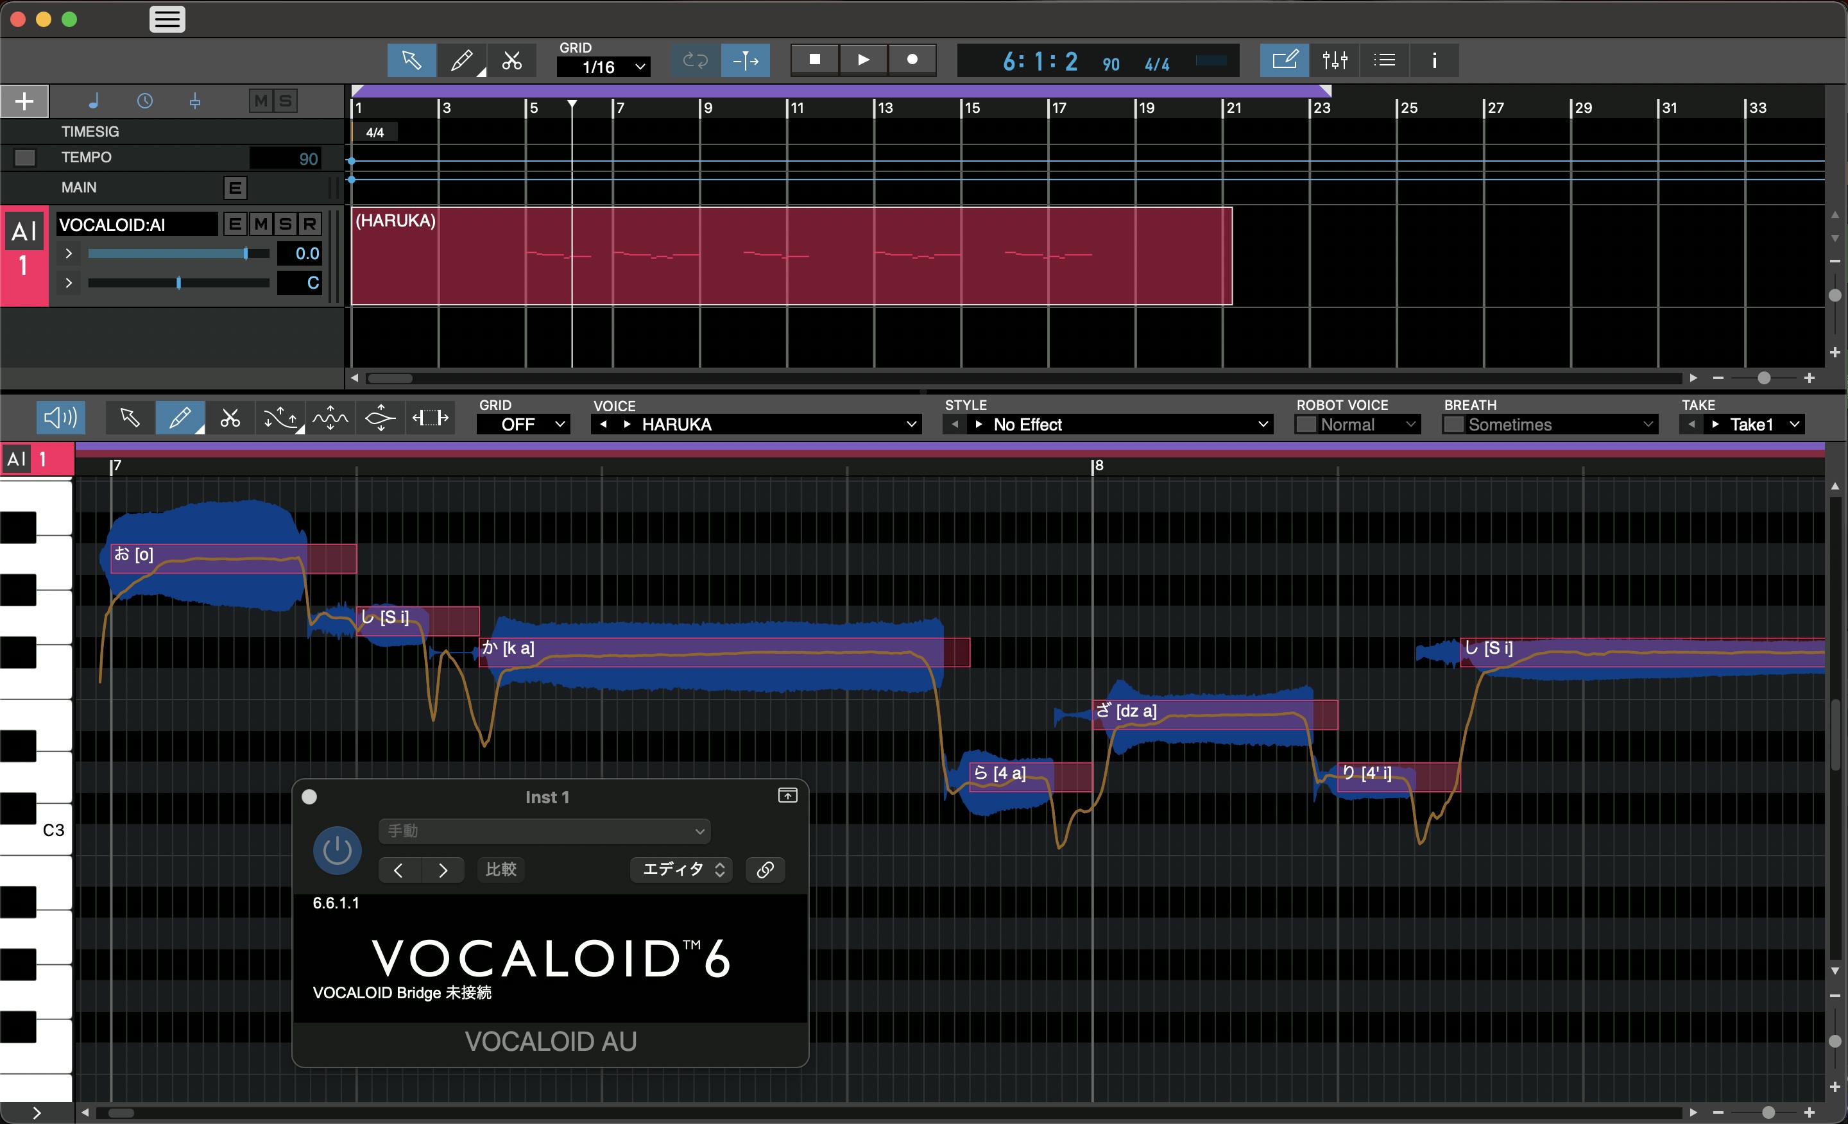Open the top GRID 1/16 dropdown
The width and height of the screenshot is (1848, 1124).
click(x=604, y=67)
